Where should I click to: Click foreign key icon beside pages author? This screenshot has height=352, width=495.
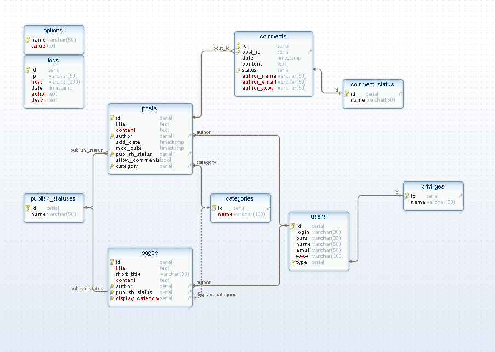pos(112,286)
